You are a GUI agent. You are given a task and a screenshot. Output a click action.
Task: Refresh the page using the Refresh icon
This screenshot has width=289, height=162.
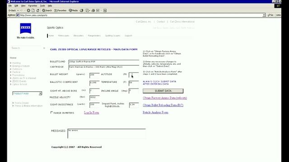(33, 10)
